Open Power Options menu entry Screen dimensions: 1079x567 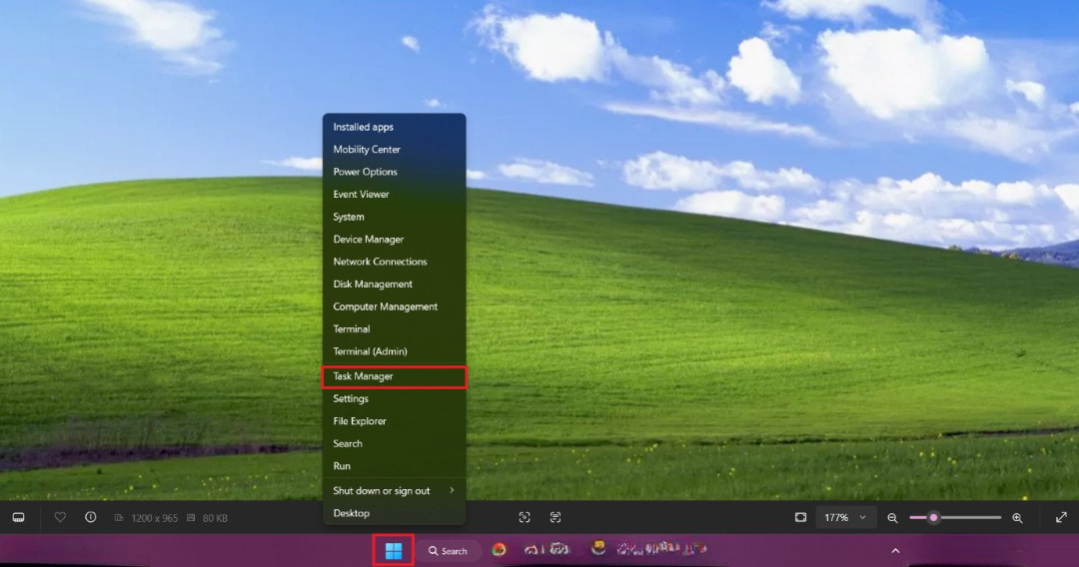[x=394, y=172]
